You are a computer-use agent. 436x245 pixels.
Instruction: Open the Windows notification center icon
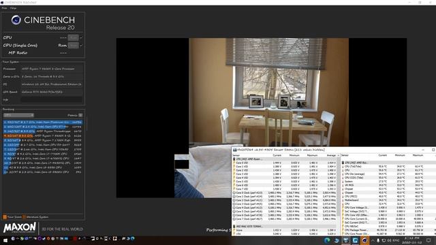point(429,240)
